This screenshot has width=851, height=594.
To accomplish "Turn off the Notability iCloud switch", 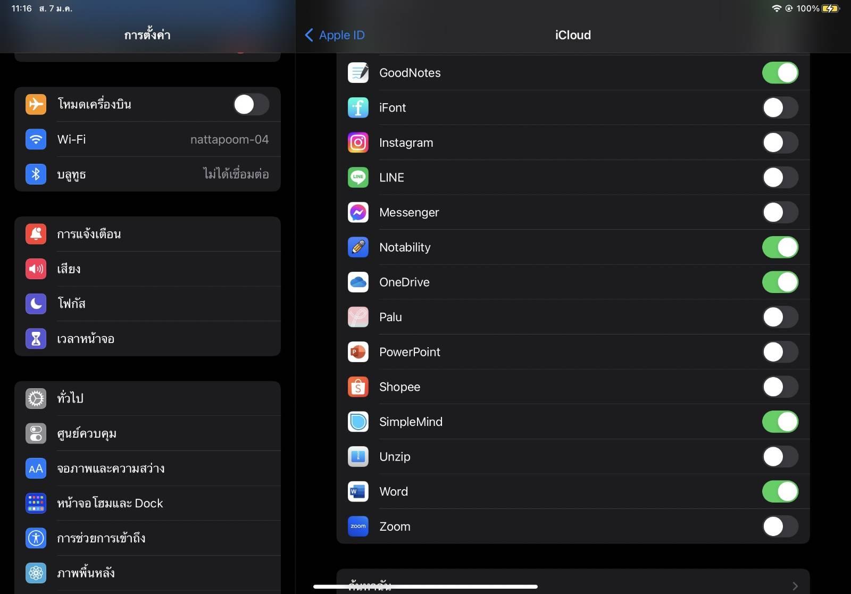I will pyautogui.click(x=780, y=247).
